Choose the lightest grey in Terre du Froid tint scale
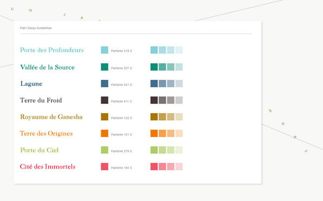Screen dimensions: 323x201 click(179, 100)
